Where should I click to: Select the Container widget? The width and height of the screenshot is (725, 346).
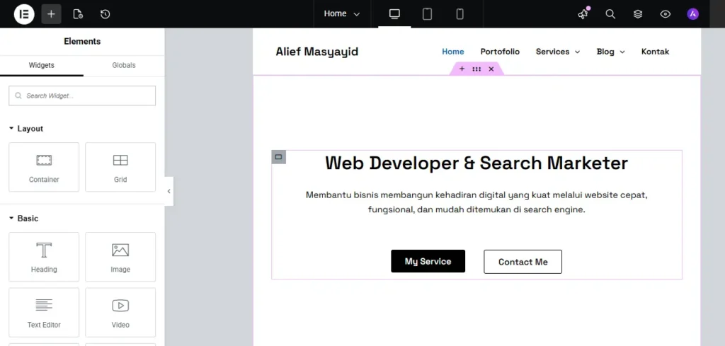tap(44, 167)
